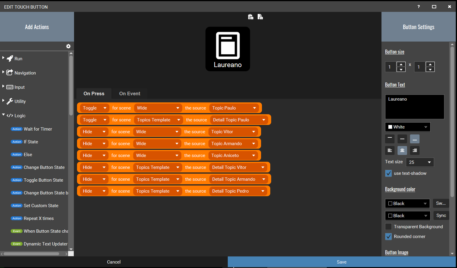Uncheck the Rounded corner option
The width and height of the screenshot is (457, 268).
(x=388, y=237)
